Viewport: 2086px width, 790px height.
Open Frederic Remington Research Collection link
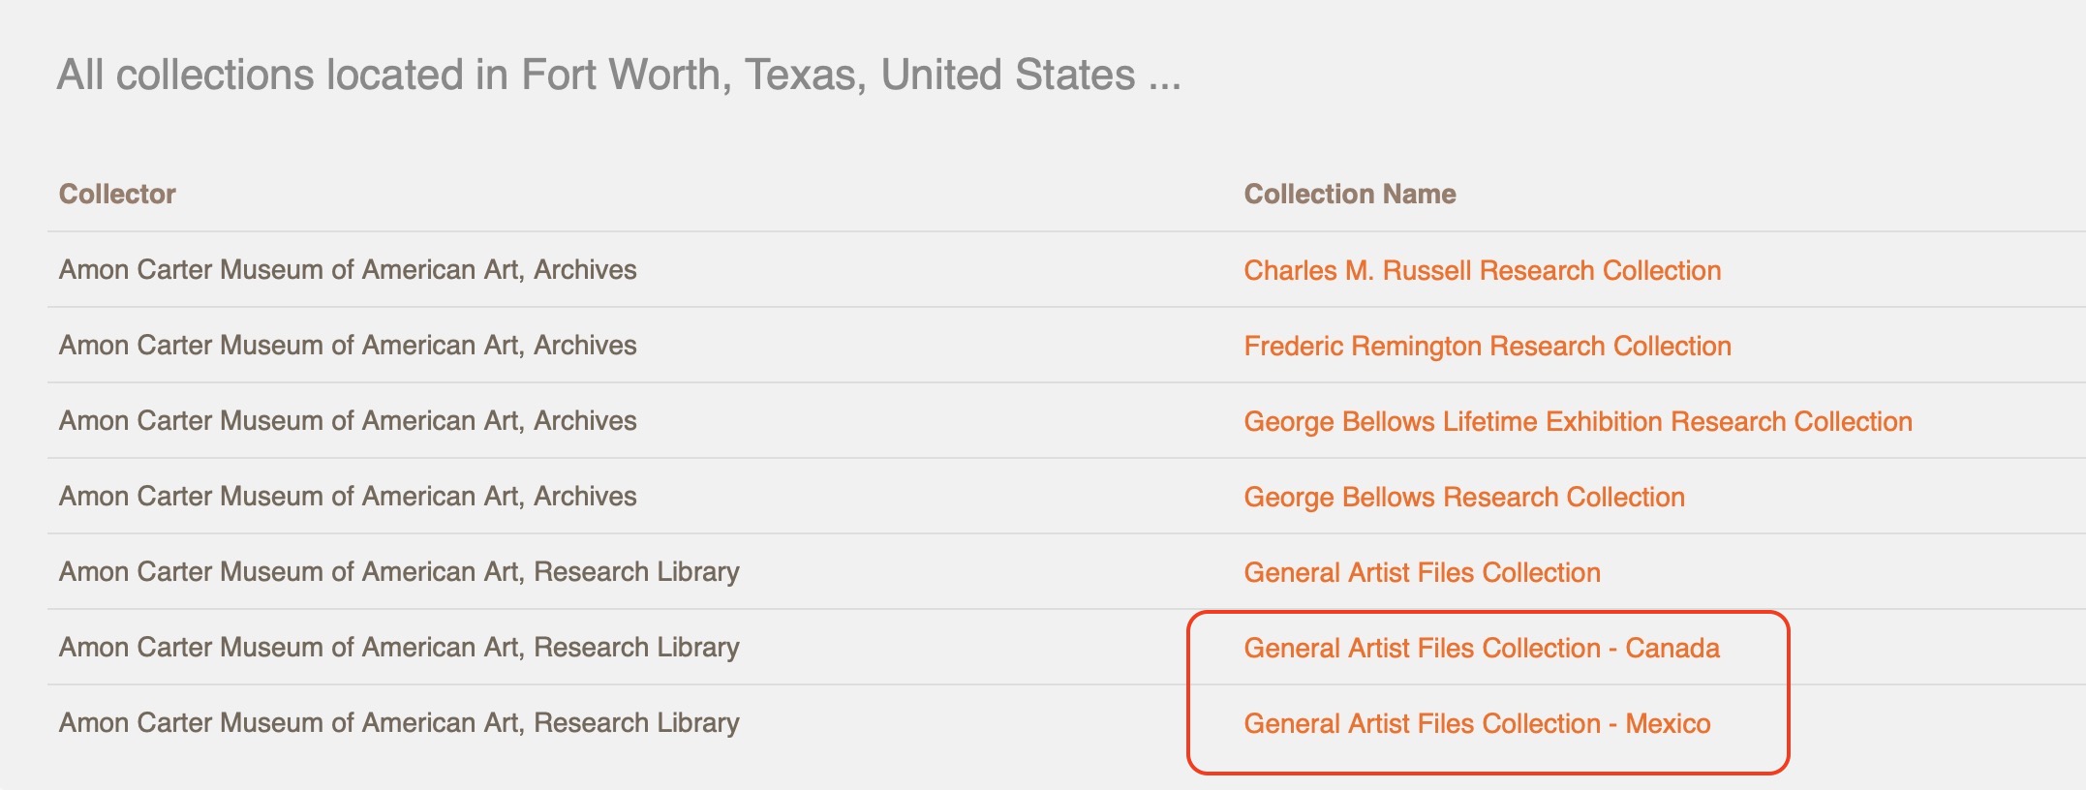1488,346
